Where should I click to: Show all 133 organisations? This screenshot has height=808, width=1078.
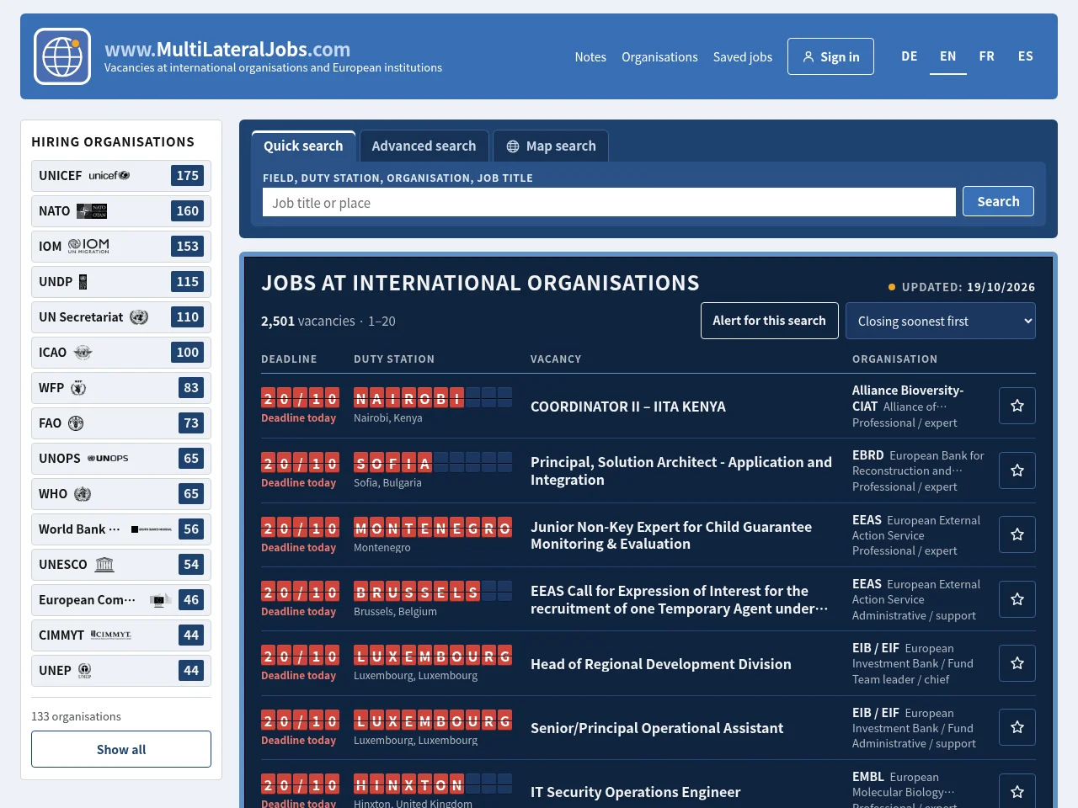coord(121,749)
